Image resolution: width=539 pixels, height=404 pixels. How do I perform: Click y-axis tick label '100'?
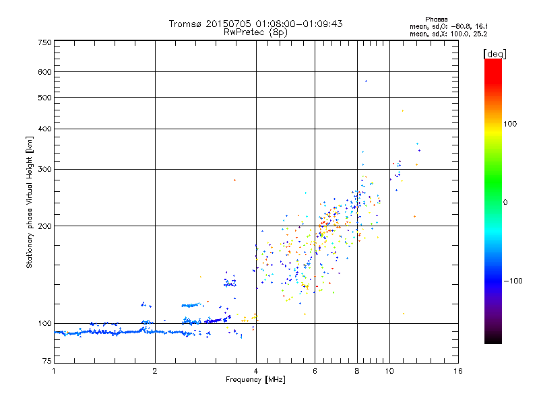[x=44, y=323]
